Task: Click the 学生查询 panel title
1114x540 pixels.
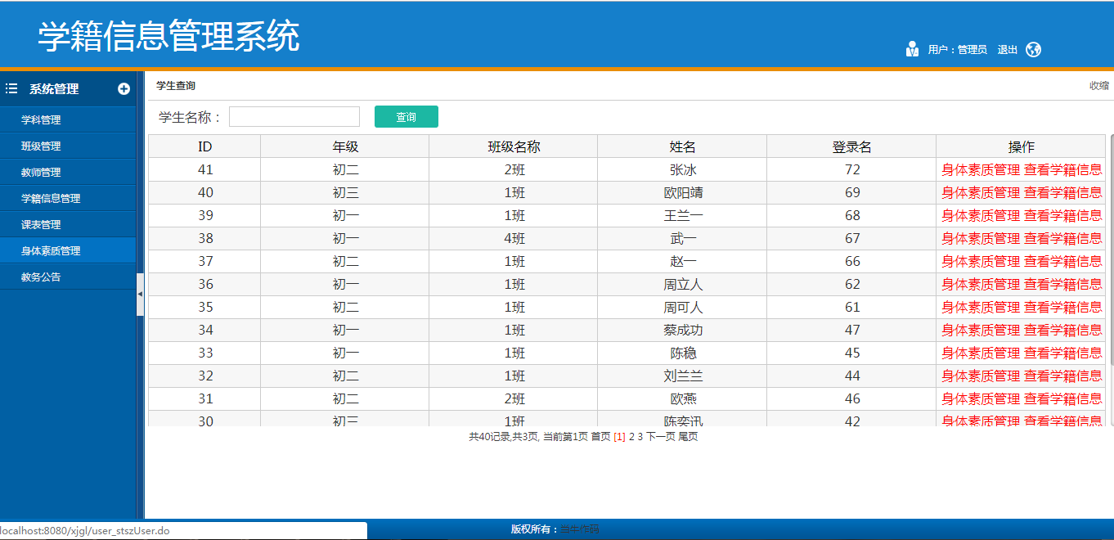Action: pos(176,86)
